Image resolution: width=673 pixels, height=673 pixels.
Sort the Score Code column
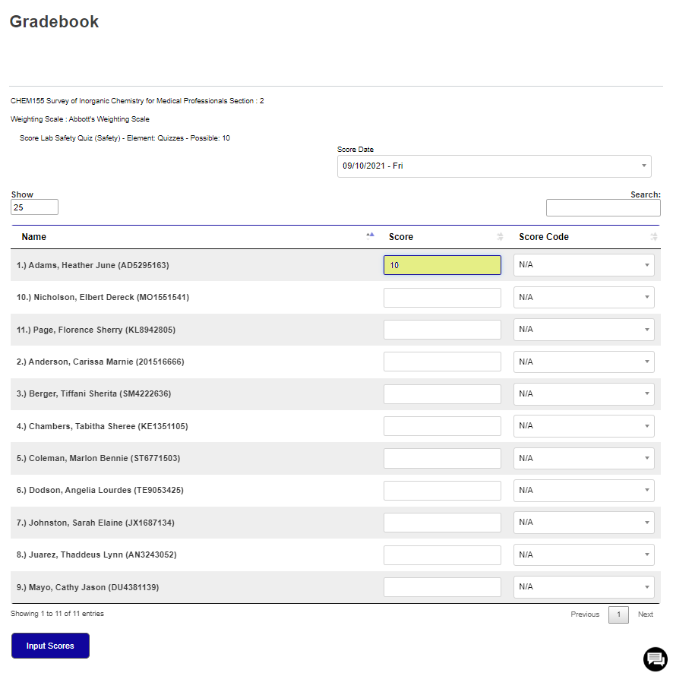pos(653,236)
